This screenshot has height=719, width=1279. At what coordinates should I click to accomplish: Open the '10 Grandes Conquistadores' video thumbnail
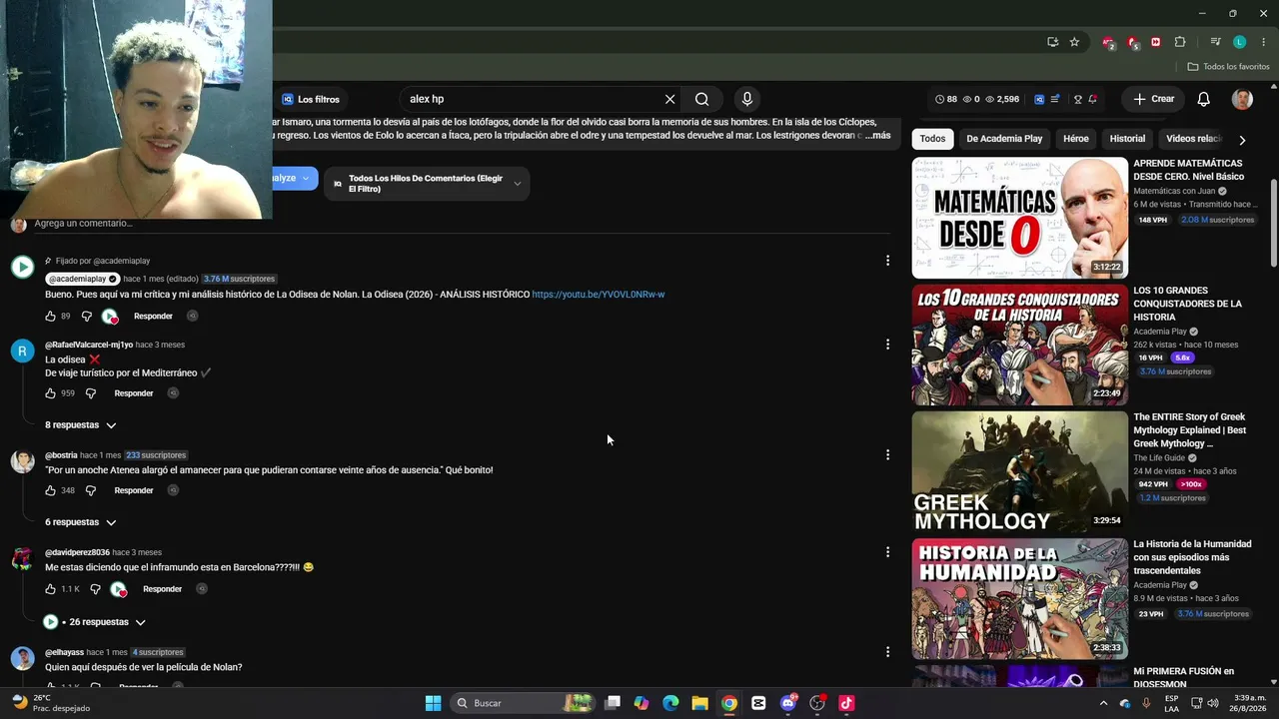pos(1019,346)
